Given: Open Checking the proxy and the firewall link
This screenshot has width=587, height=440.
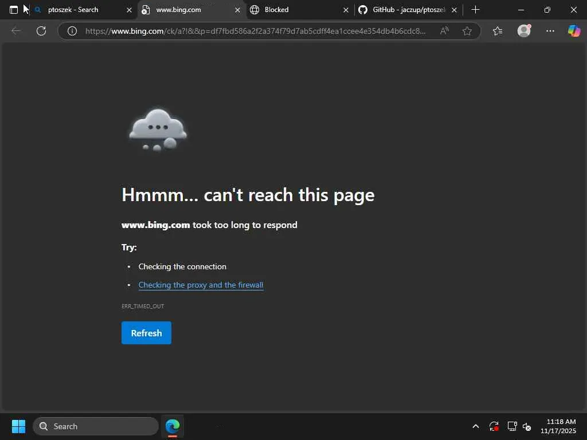Looking at the screenshot, I should (201, 285).
